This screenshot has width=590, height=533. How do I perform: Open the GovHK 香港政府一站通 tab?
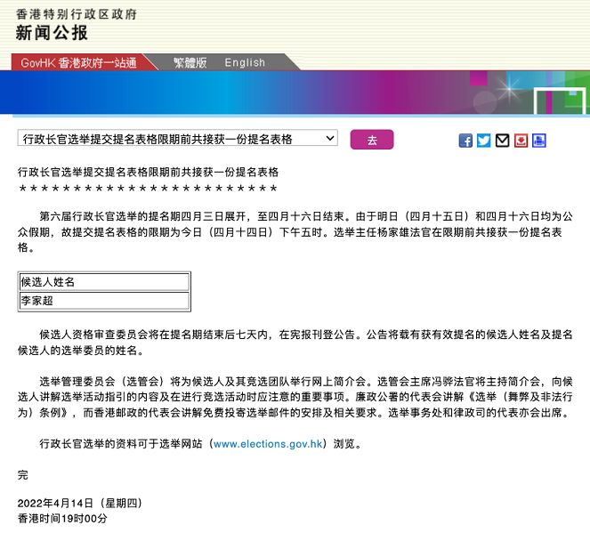pyautogui.click(x=78, y=62)
